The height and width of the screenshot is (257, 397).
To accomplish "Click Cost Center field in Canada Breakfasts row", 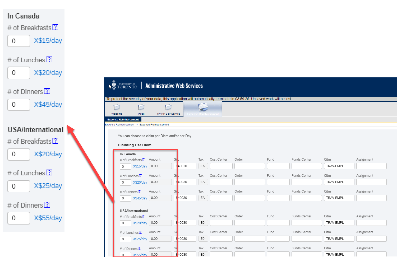I will [x=221, y=166].
